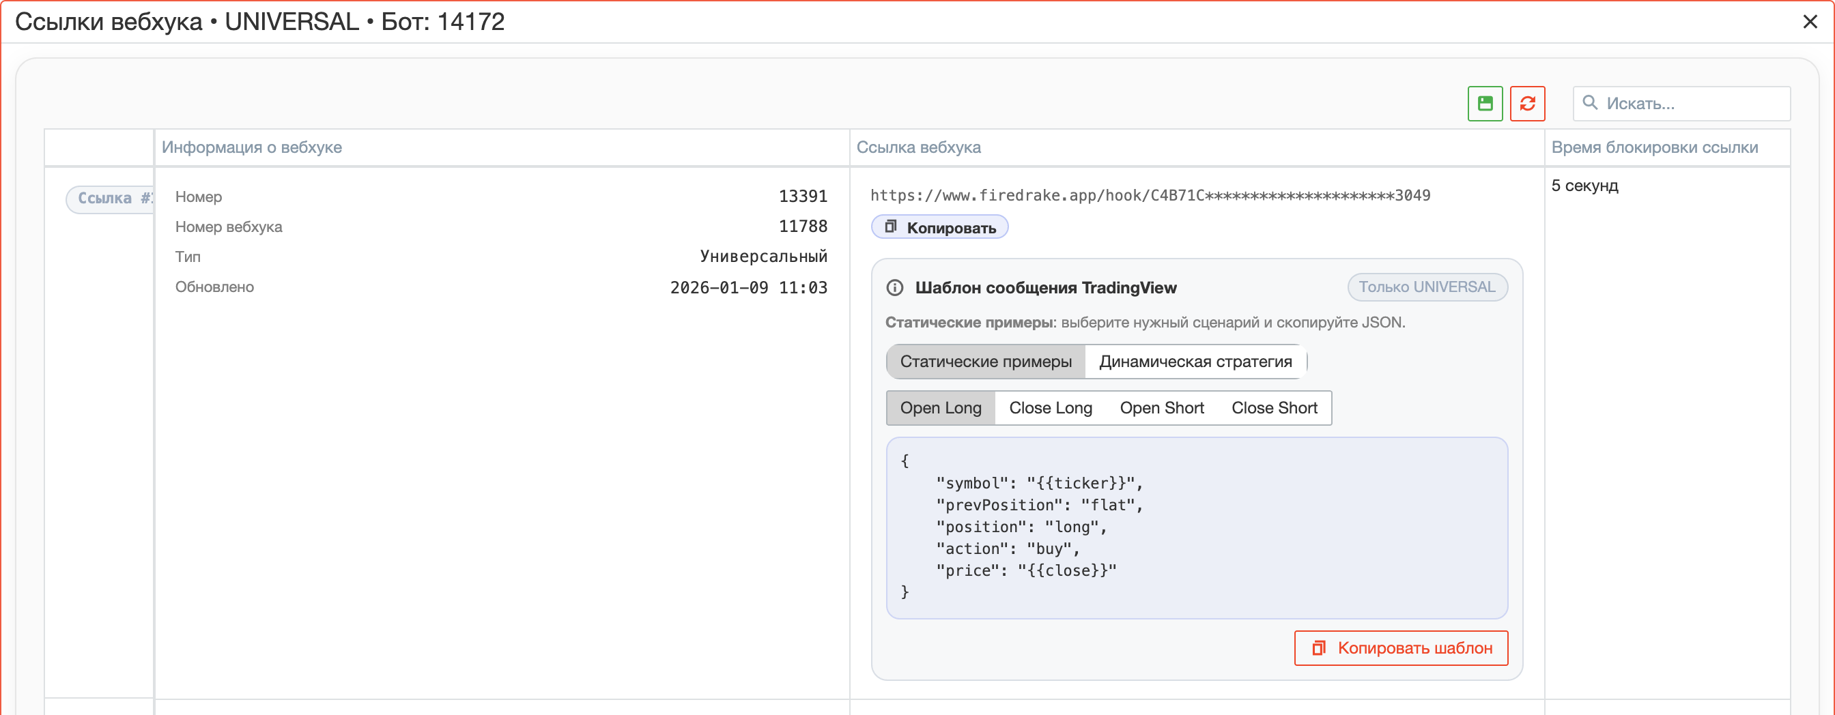Copy the webhook URL with Копировать button
This screenshot has width=1835, height=715.
coord(939,228)
